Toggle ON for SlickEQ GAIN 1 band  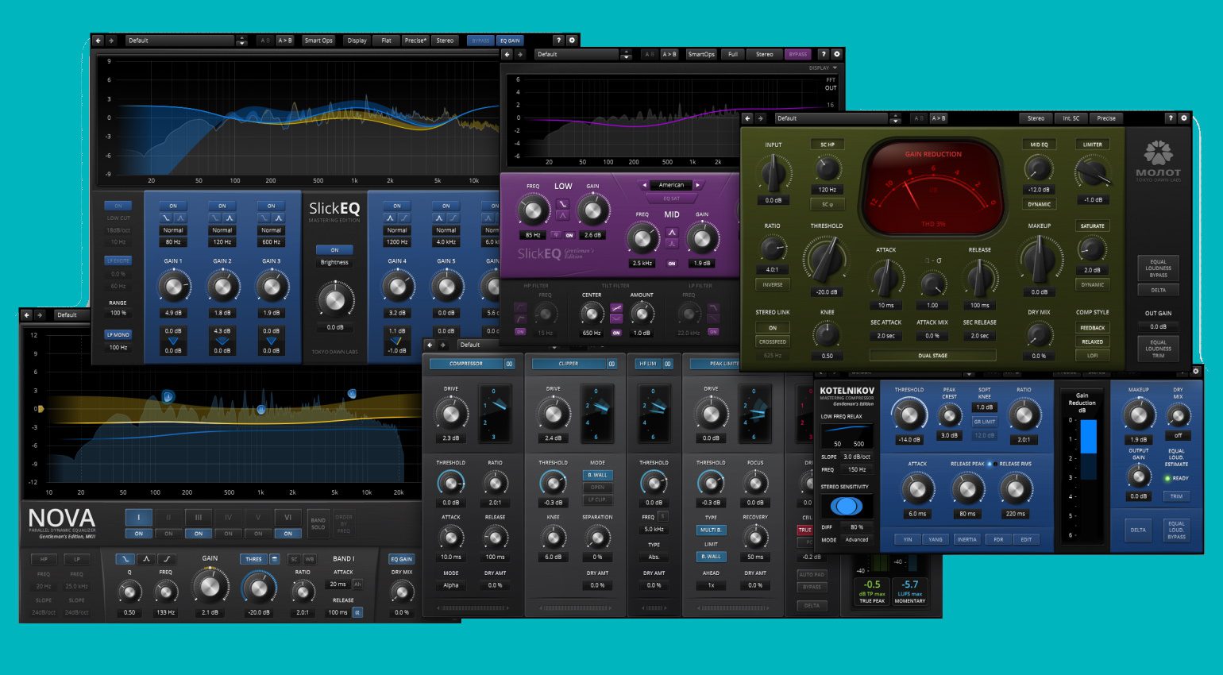173,206
